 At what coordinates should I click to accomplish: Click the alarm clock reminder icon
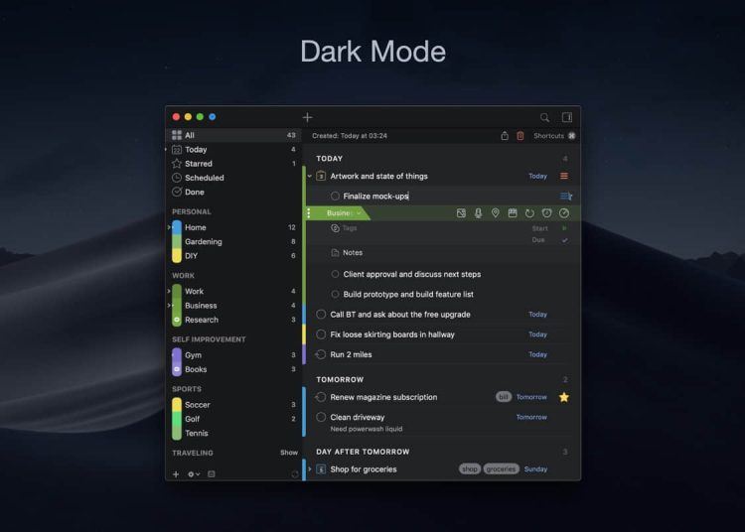pyautogui.click(x=546, y=213)
